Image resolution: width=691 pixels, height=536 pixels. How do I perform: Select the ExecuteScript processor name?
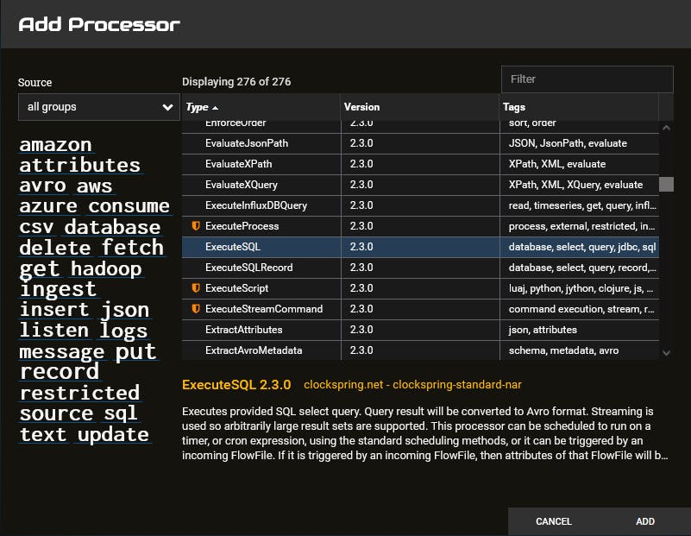coord(236,288)
